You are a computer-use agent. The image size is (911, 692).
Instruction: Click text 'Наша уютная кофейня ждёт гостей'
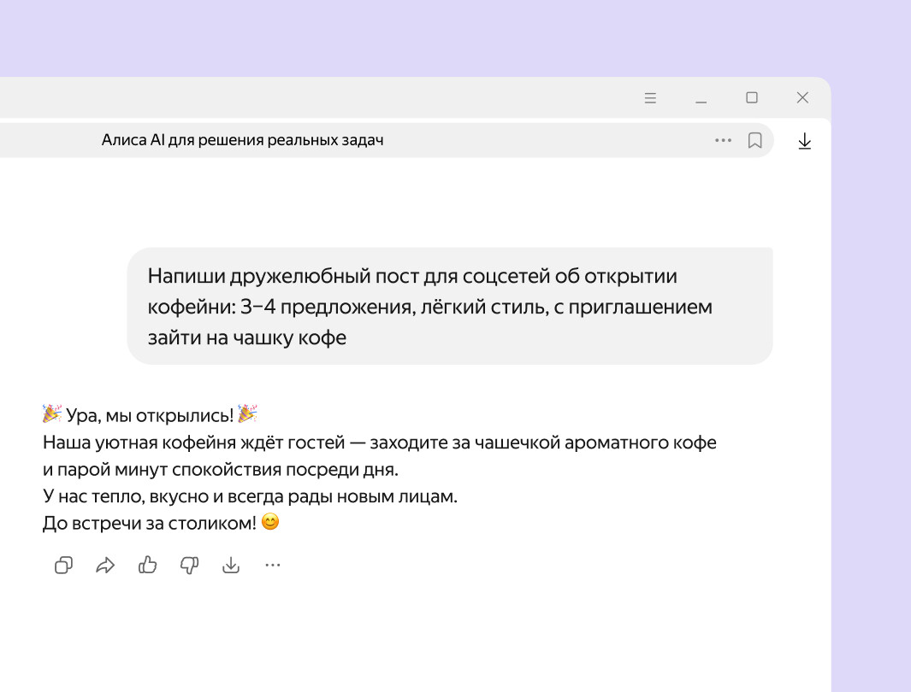[194, 443]
